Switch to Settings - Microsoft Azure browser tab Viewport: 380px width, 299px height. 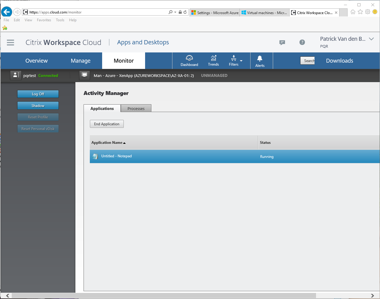coord(215,13)
